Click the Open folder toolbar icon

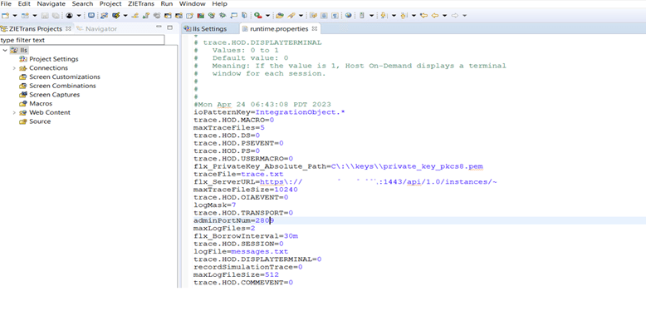coord(280,16)
